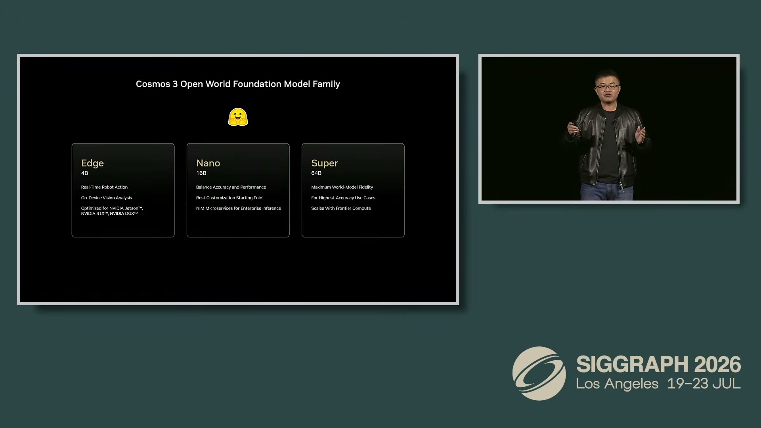Select the Super model card
The image size is (761, 428).
(x=353, y=190)
